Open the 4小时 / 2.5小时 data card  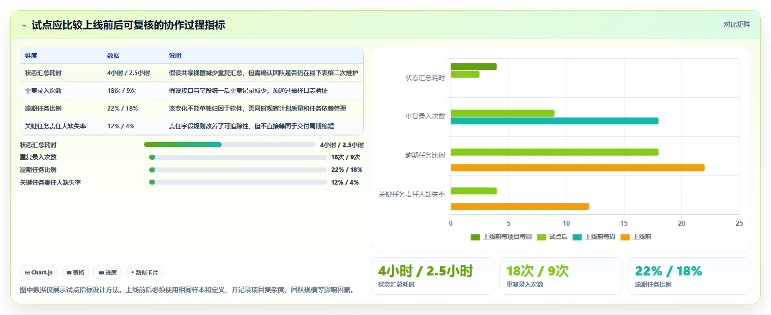tap(432, 276)
